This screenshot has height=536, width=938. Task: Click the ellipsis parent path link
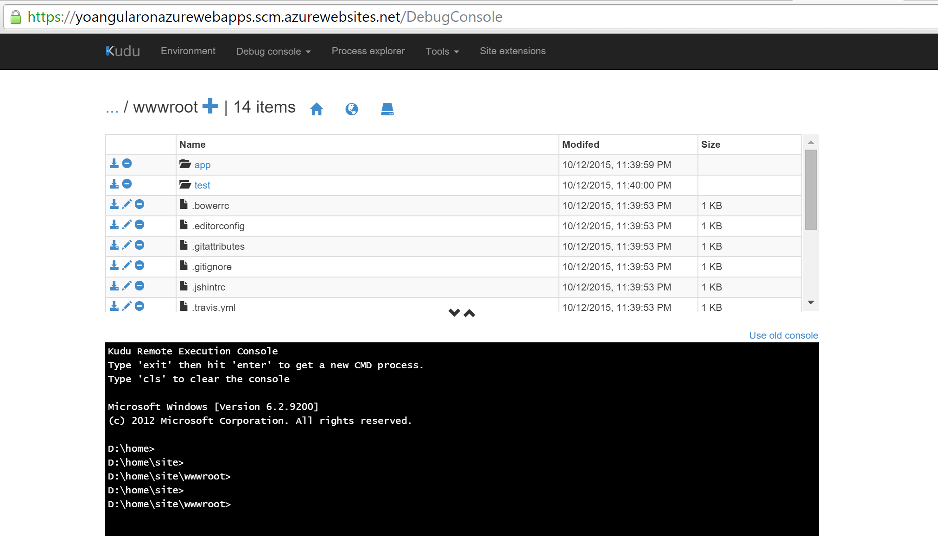(x=112, y=108)
